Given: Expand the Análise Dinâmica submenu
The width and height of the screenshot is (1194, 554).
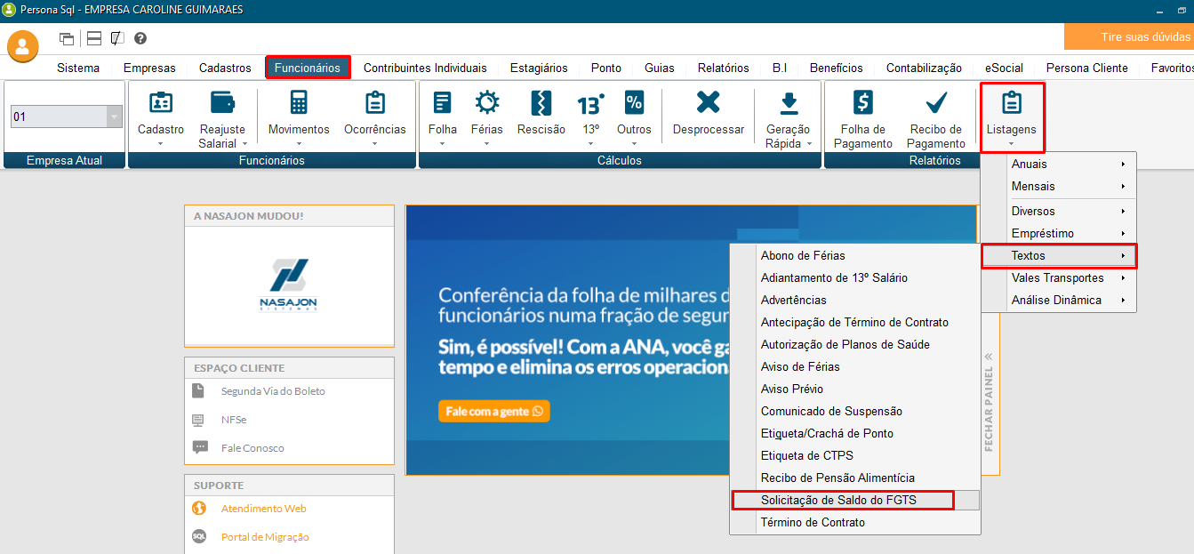Looking at the screenshot, I should [x=1059, y=300].
